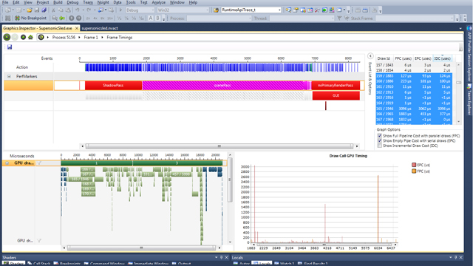Click the A toolbar button
Image resolution: width=473 pixels, height=266 pixels.
click(151, 18)
